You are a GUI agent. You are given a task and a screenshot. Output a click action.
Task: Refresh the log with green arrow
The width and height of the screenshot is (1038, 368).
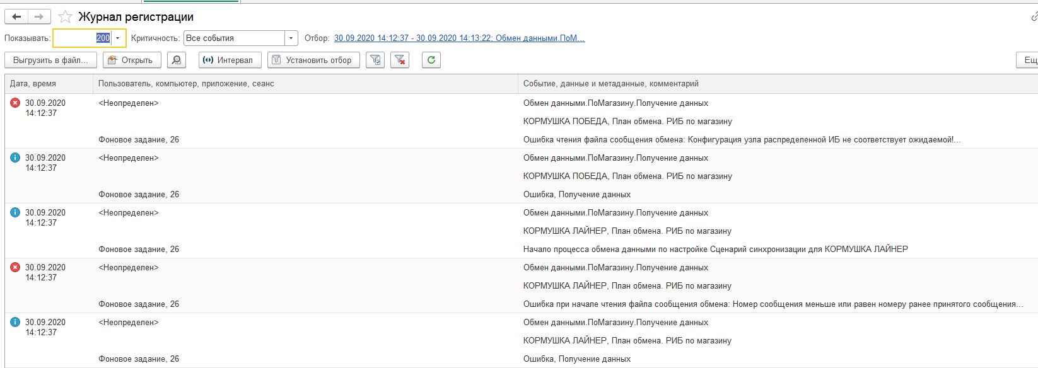coord(431,60)
